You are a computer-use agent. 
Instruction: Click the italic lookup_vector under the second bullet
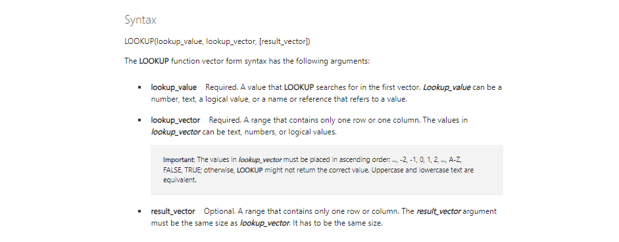tap(175, 132)
